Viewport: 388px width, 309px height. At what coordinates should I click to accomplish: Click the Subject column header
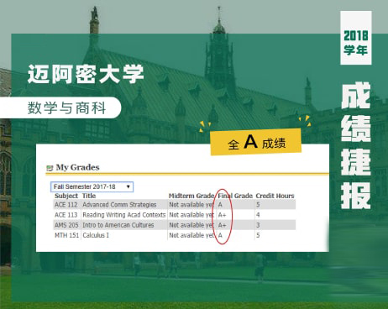click(66, 196)
